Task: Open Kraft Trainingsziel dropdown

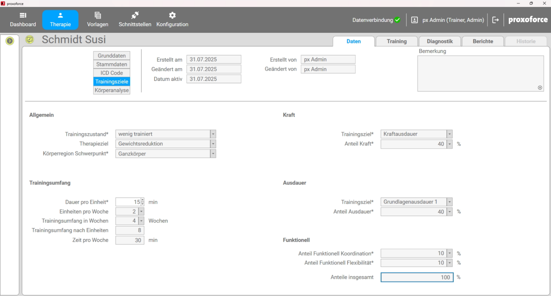Action: (449, 134)
